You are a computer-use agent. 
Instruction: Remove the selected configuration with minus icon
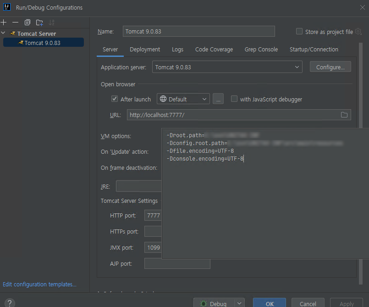click(15, 22)
